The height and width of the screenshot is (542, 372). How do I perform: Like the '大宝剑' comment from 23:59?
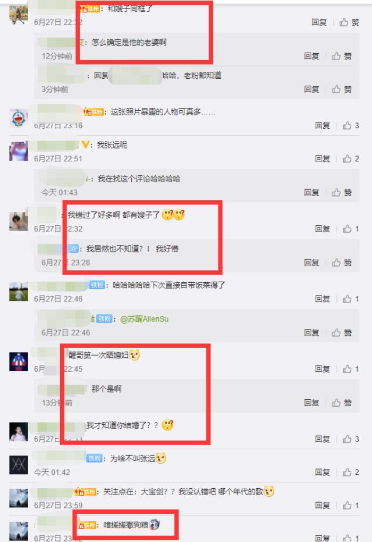pyautogui.click(x=351, y=505)
